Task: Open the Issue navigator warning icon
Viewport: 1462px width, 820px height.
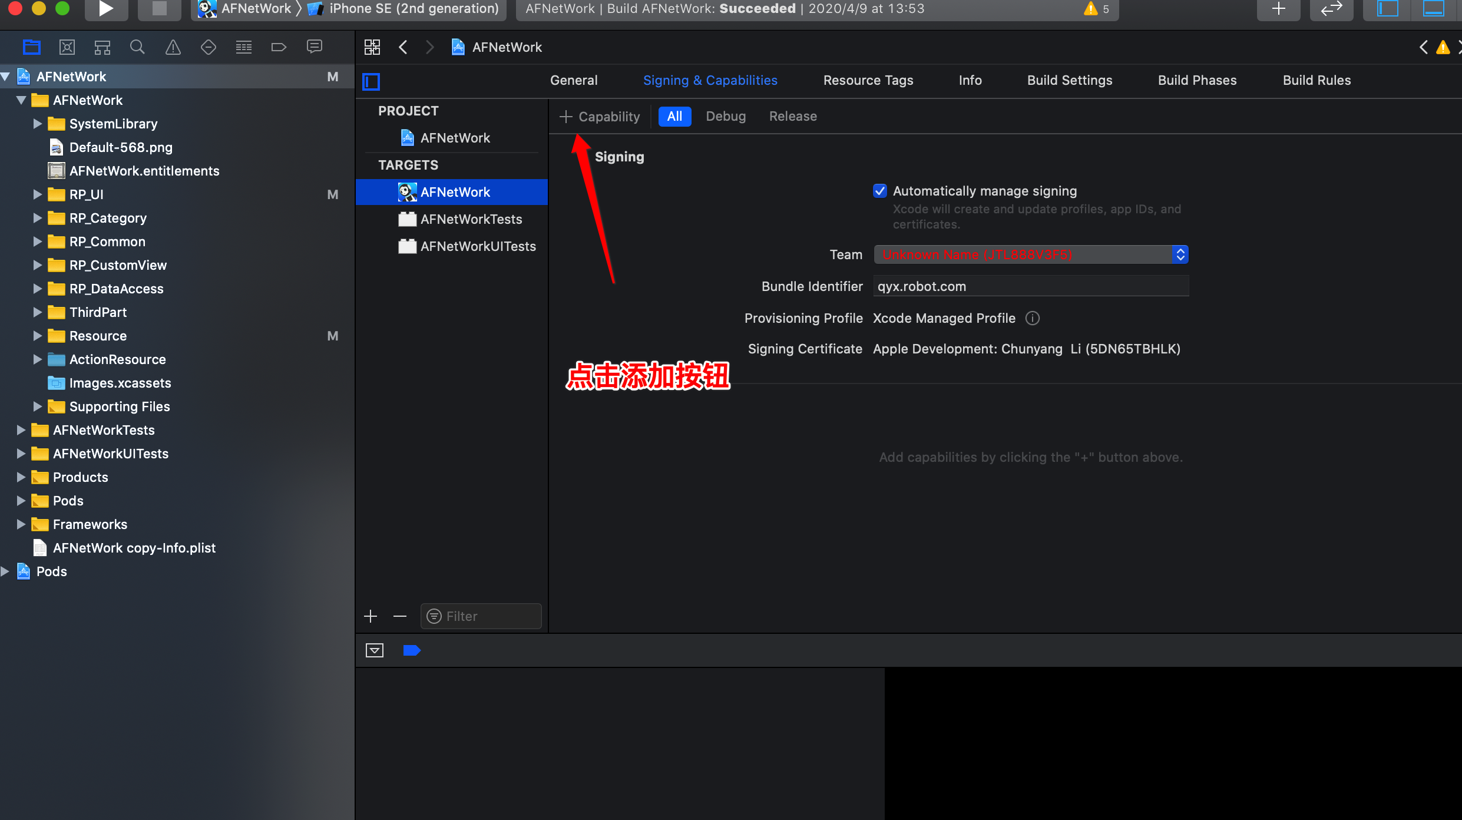Action: coord(173,47)
